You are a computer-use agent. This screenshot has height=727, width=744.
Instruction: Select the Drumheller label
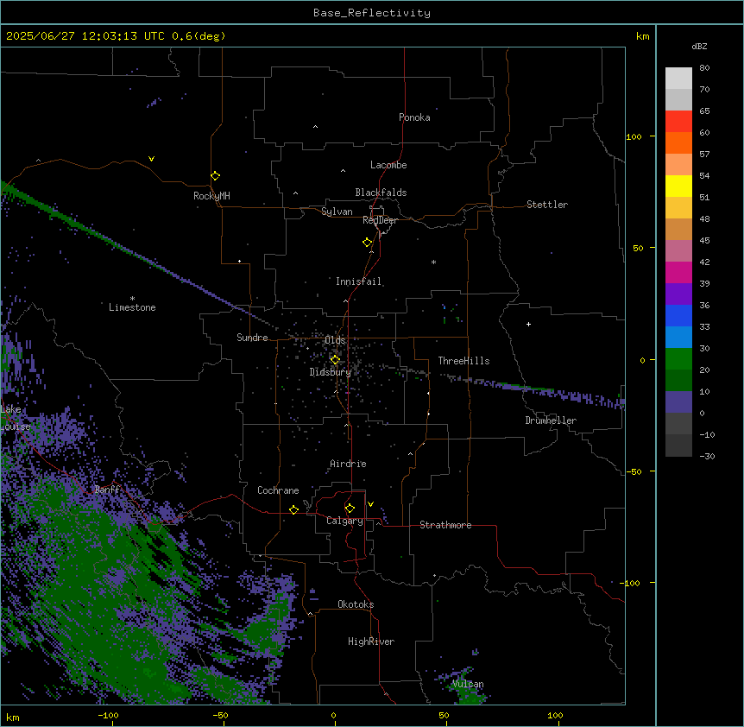pyautogui.click(x=551, y=420)
